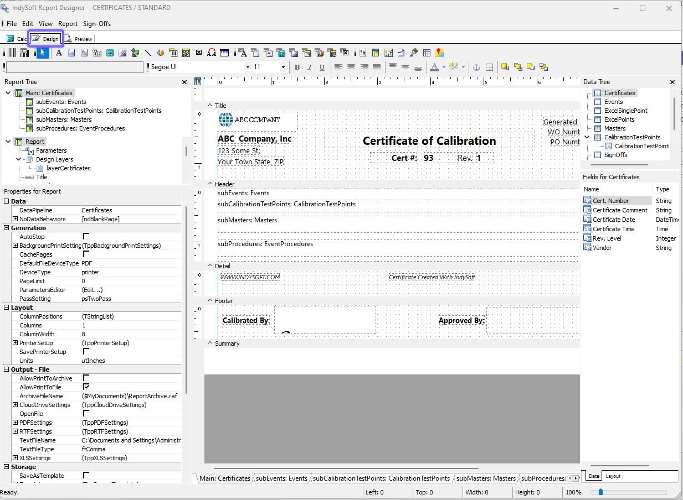Click the paintbrush format tool
The height and width of the screenshot is (500, 683).
tap(414, 53)
